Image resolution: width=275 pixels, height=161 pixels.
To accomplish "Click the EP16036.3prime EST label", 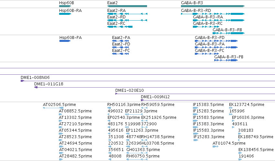I will point(248,118).
